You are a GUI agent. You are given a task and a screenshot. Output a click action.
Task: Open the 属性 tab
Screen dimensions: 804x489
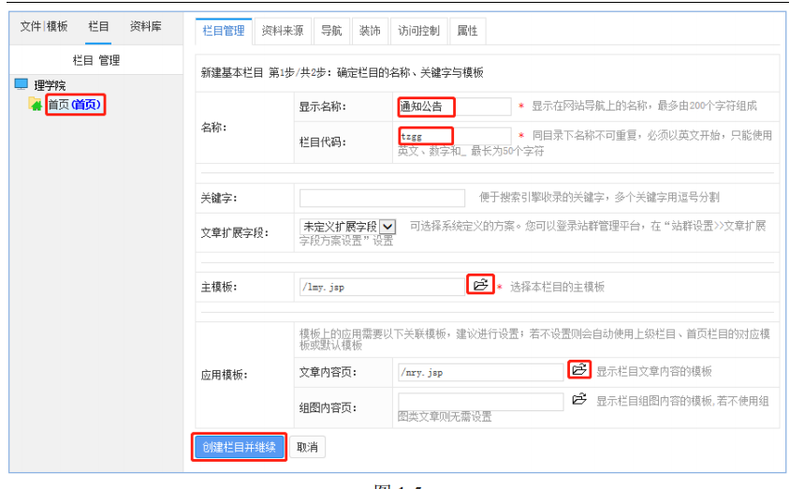tap(468, 31)
